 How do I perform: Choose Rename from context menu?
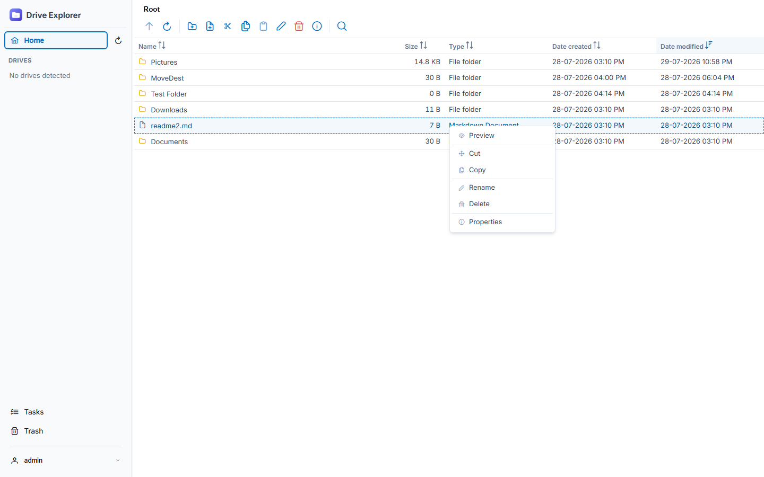pyautogui.click(x=502, y=188)
